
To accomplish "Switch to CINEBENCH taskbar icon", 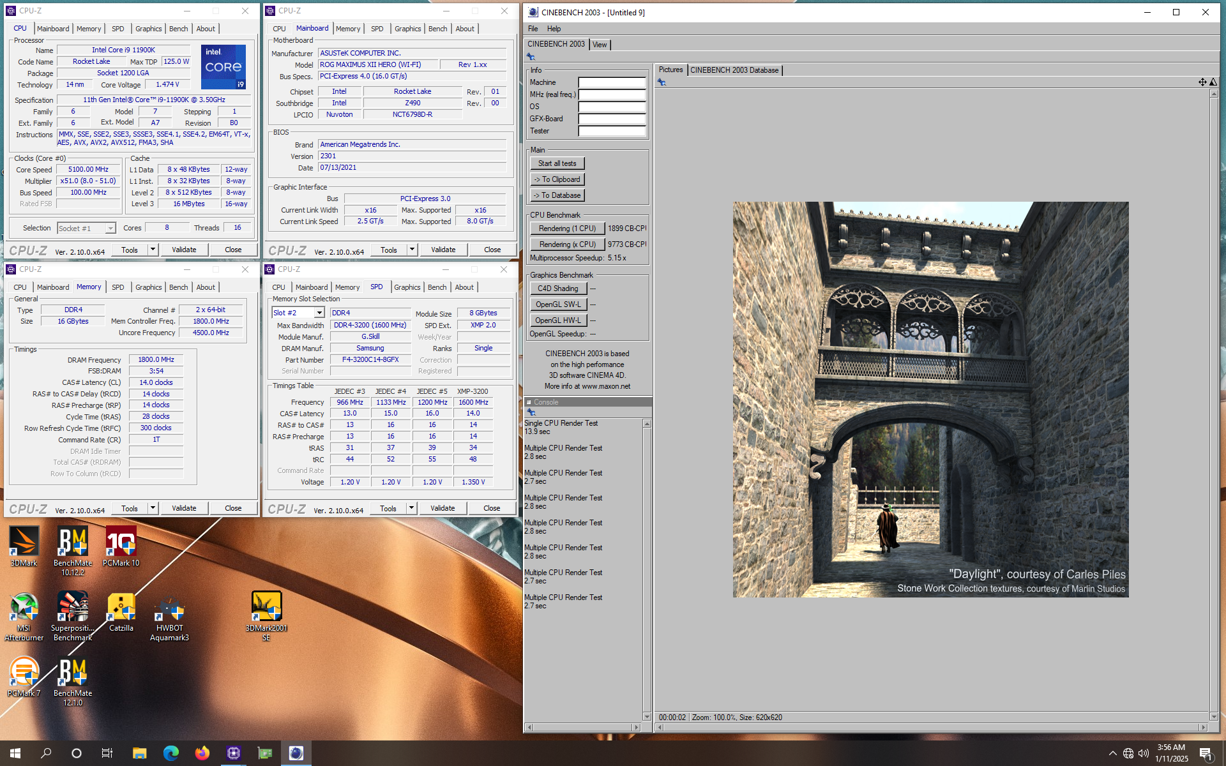I will pyautogui.click(x=296, y=753).
